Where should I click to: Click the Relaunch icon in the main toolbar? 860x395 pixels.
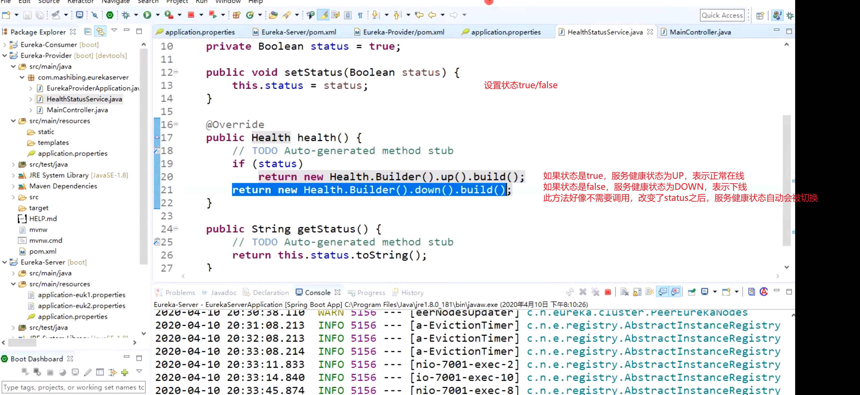tap(212, 15)
